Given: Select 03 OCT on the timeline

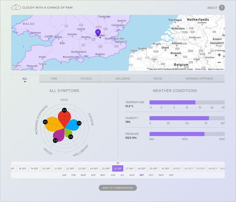Looking at the screenshot, I should pyautogui.click(x=201, y=169).
